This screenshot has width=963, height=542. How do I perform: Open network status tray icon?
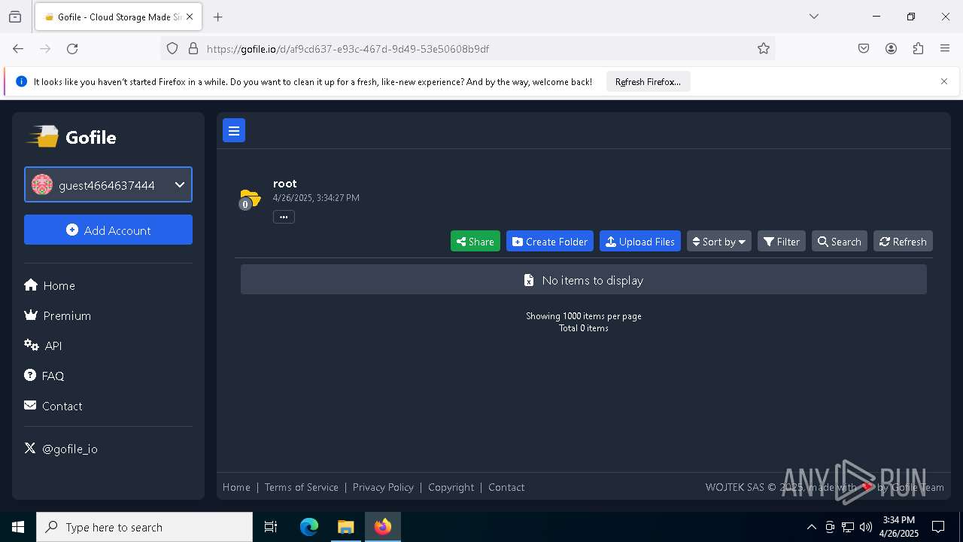[848, 527]
